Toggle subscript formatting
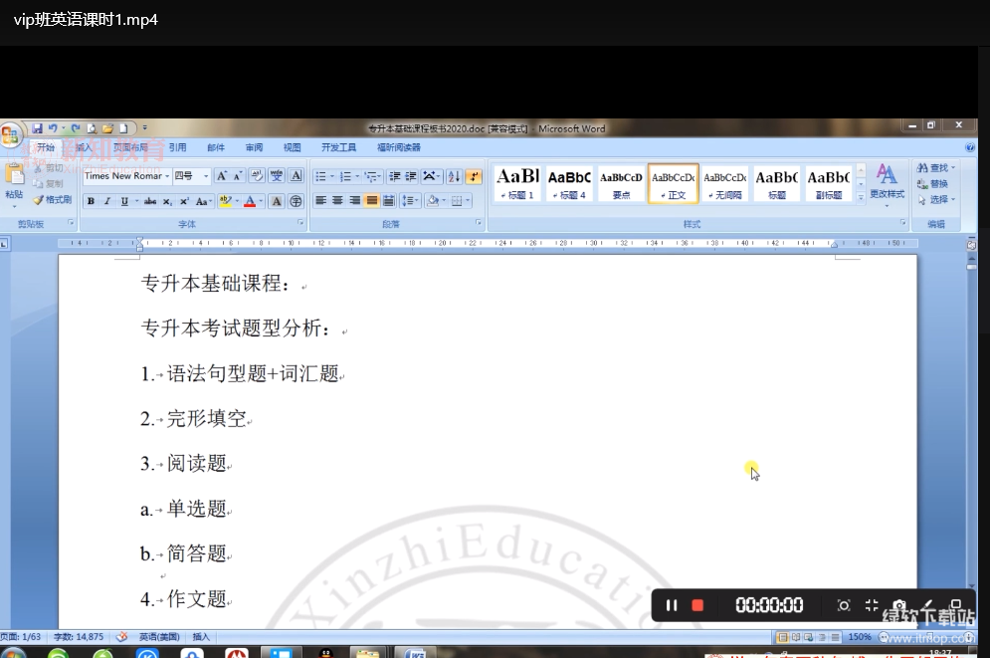Screen dimensions: 990x658 167,201
